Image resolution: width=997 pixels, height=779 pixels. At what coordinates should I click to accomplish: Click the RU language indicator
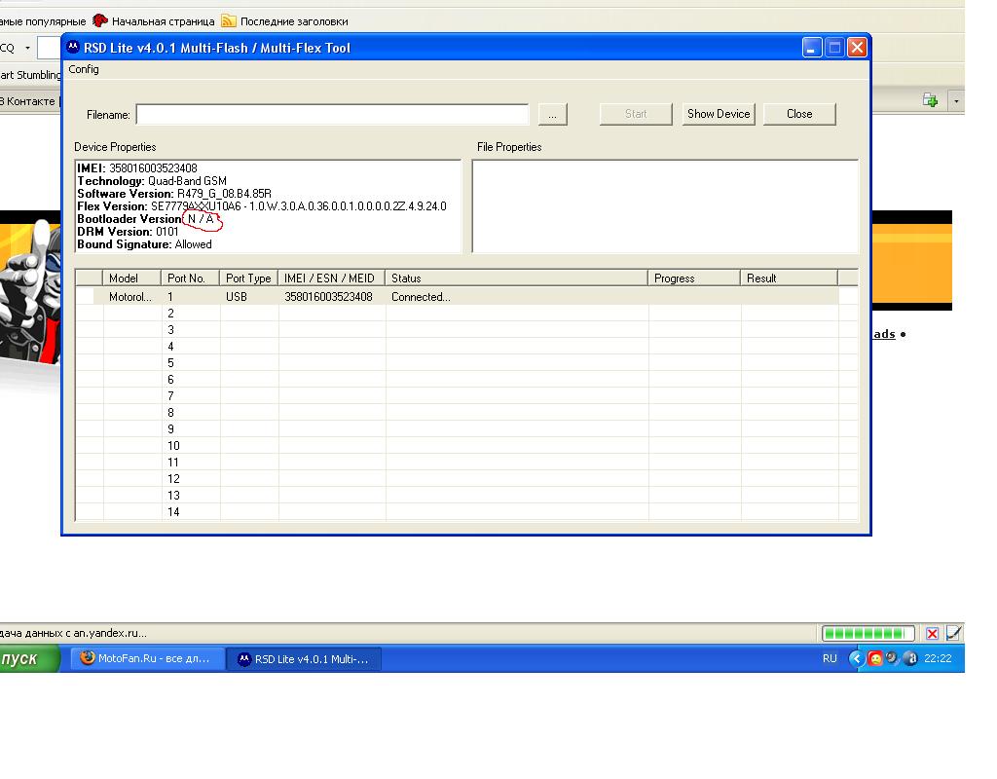point(830,659)
